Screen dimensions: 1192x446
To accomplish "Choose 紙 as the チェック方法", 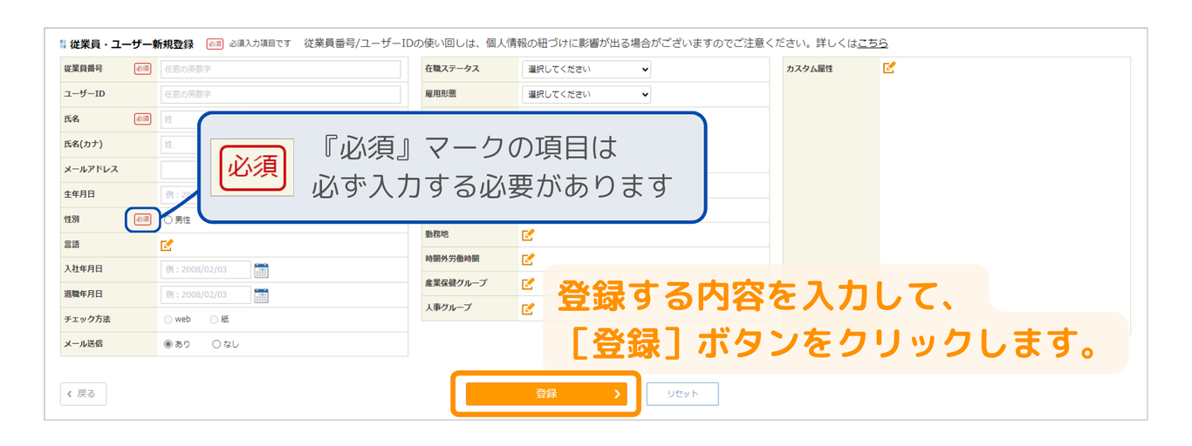I will (x=214, y=320).
